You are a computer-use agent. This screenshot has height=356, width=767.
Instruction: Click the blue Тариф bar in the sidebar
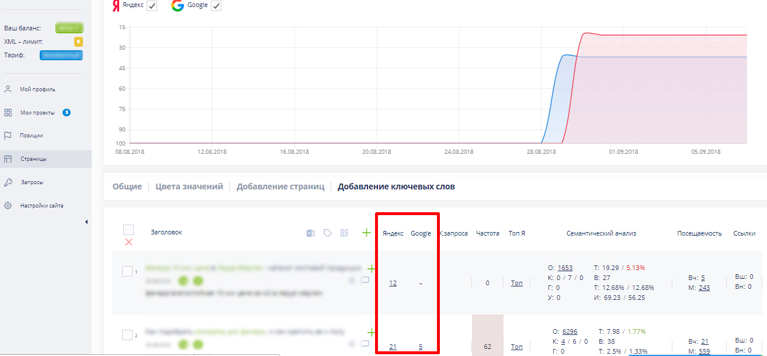61,56
